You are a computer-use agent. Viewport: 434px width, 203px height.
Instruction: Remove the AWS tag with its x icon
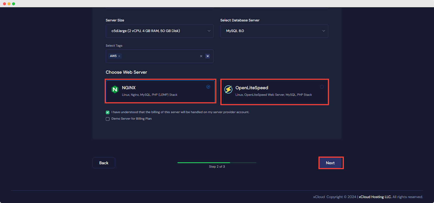pyautogui.click(x=119, y=56)
